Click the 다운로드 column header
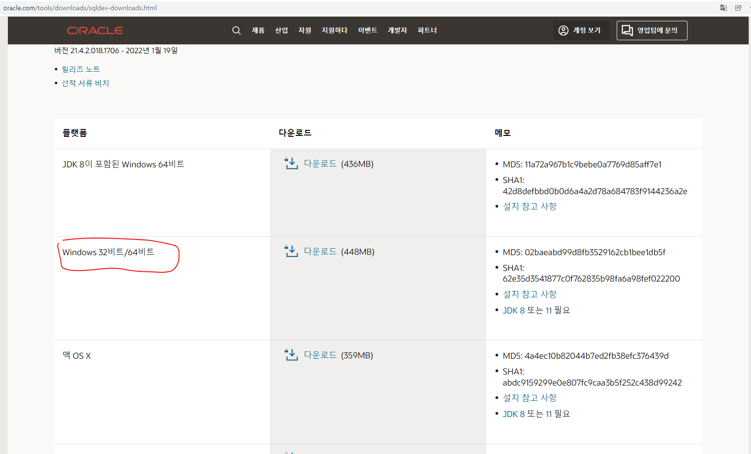Viewport: 751px width, 454px height. pyautogui.click(x=295, y=133)
